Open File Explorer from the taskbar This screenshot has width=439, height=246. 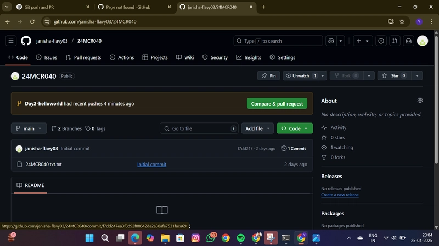point(165,238)
